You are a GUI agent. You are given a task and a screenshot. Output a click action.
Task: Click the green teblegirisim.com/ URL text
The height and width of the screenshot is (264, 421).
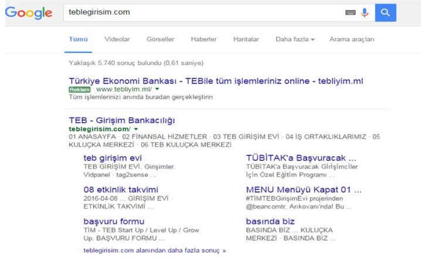pyautogui.click(x=100, y=129)
